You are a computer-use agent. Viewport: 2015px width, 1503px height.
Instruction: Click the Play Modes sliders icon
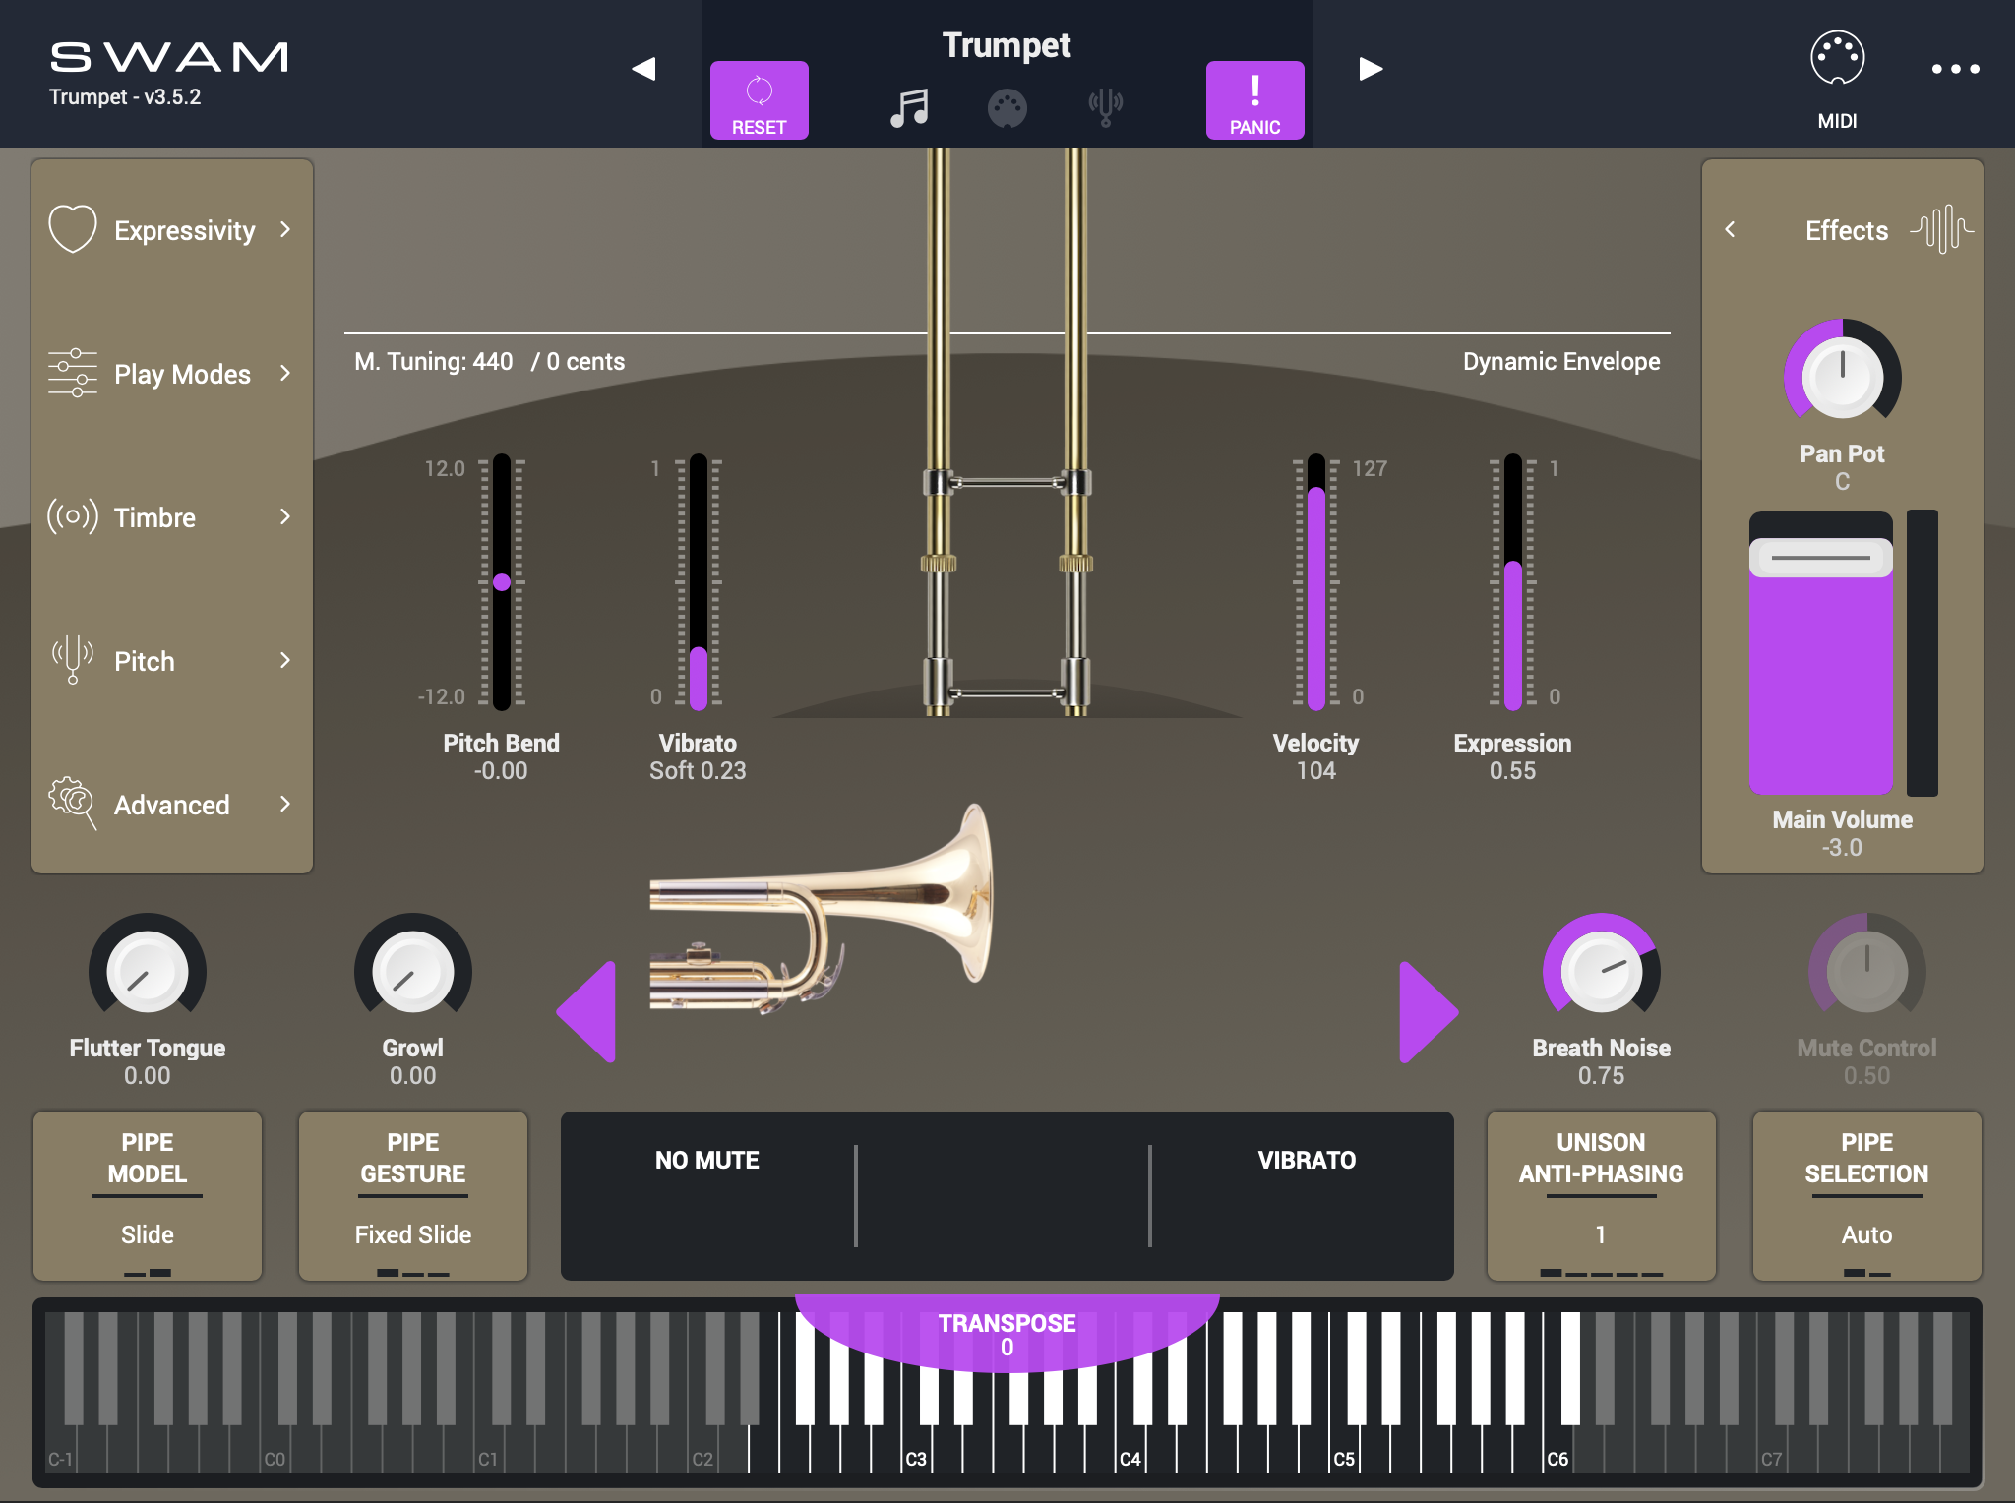coord(73,373)
